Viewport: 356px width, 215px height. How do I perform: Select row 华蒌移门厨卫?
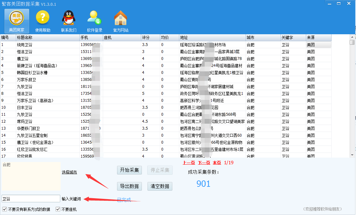[x=166, y=128]
